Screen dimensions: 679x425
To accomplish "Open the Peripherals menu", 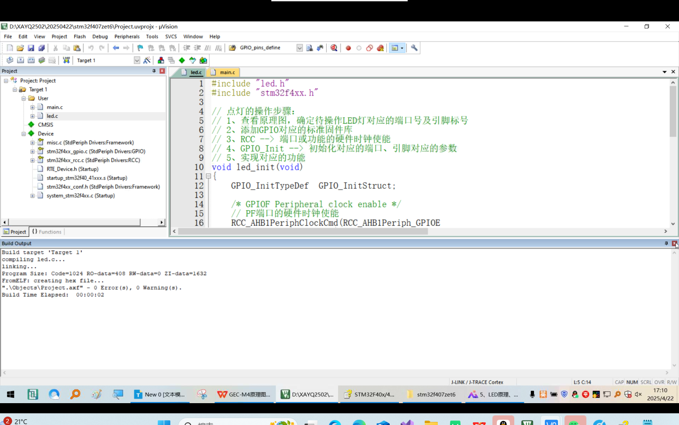I will click(x=127, y=36).
